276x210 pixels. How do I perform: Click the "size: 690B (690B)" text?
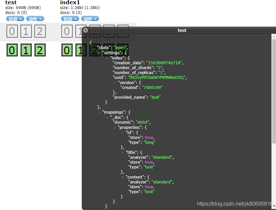click(23, 8)
